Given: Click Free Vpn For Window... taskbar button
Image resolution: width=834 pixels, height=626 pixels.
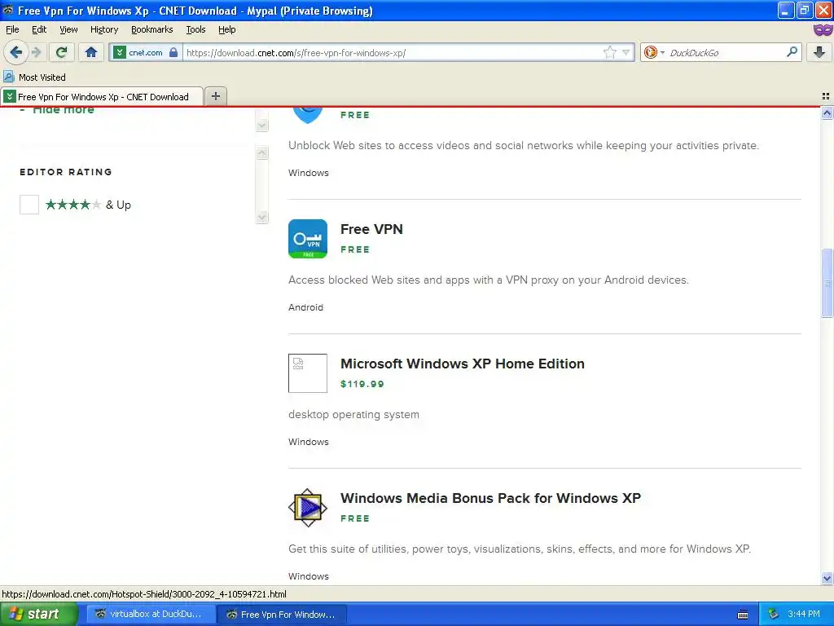Looking at the screenshot, I should pos(282,615).
